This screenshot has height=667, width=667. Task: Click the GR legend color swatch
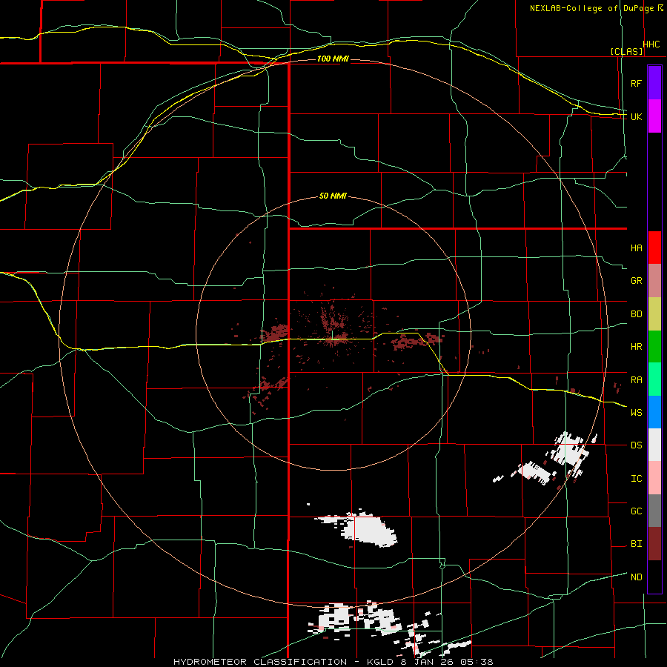(654, 281)
